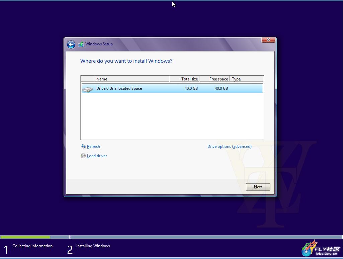The height and width of the screenshot is (259, 343).
Task: Click the 40.0 GB free space value
Action: pyautogui.click(x=221, y=88)
